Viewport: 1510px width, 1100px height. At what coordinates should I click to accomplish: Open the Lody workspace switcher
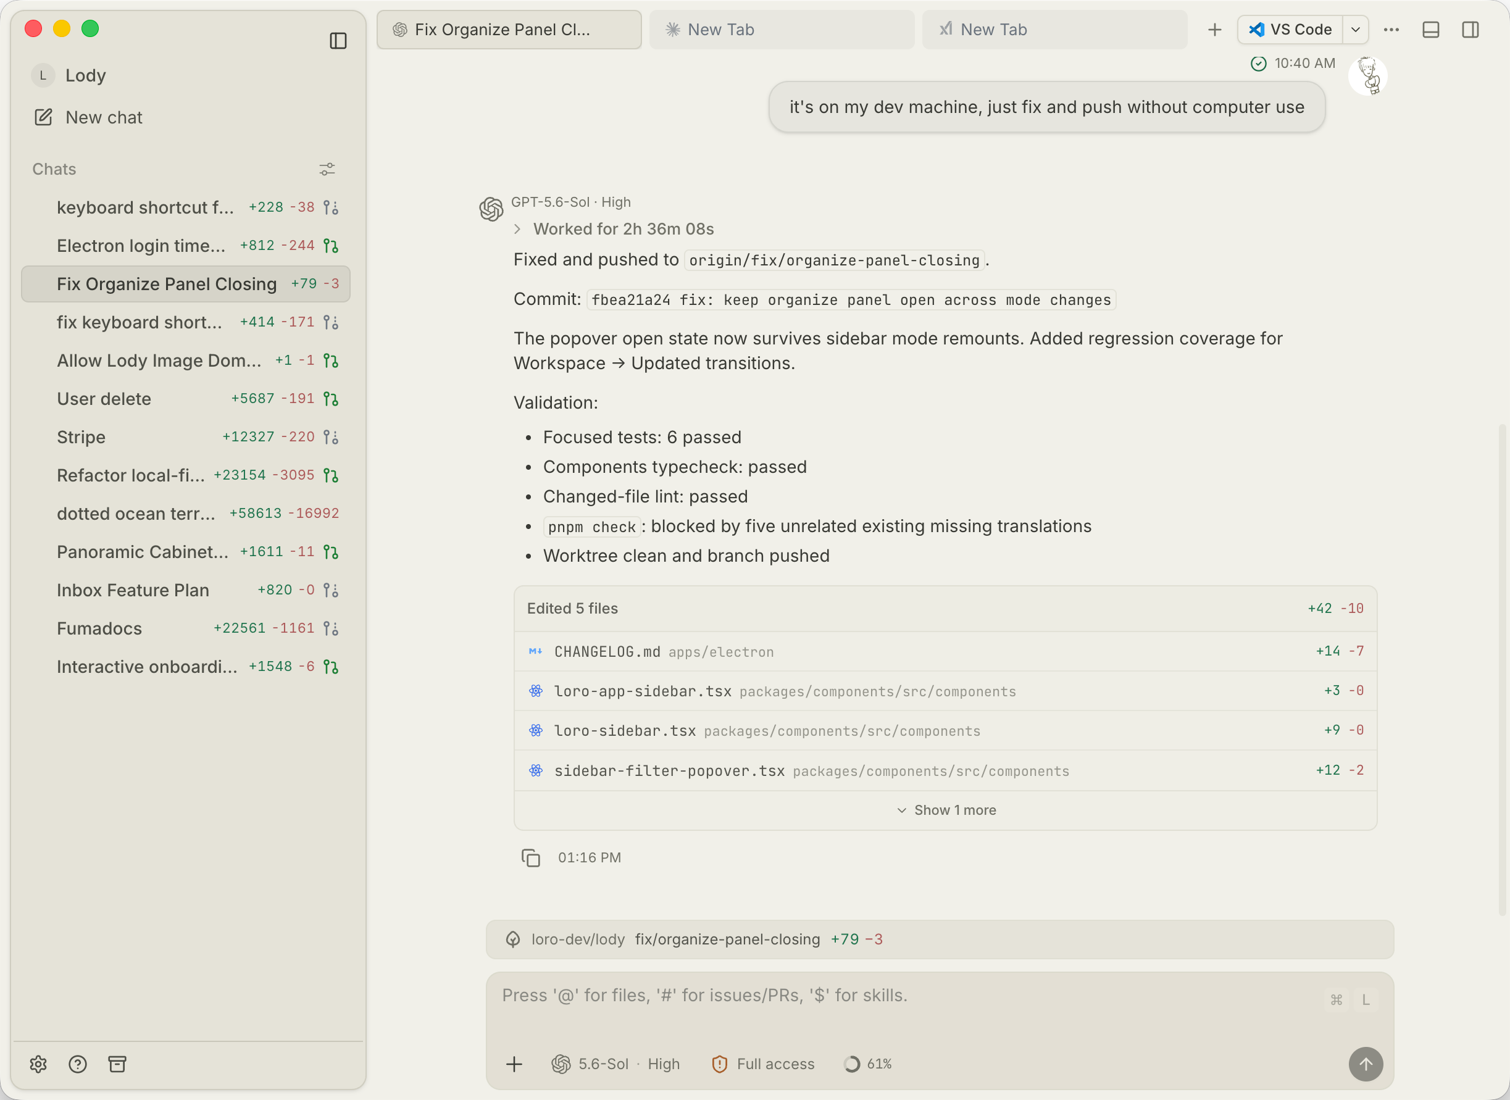[x=69, y=75]
